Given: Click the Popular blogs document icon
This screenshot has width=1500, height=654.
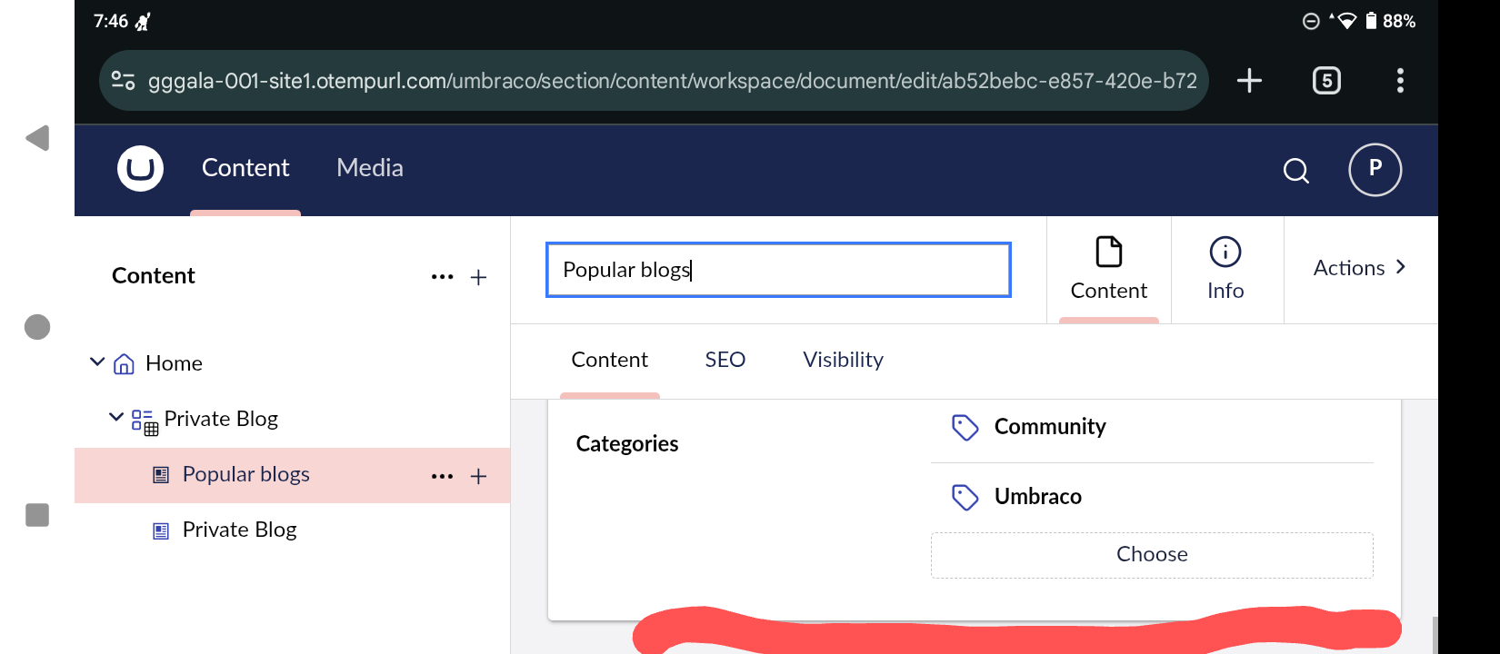Looking at the screenshot, I should [161, 474].
